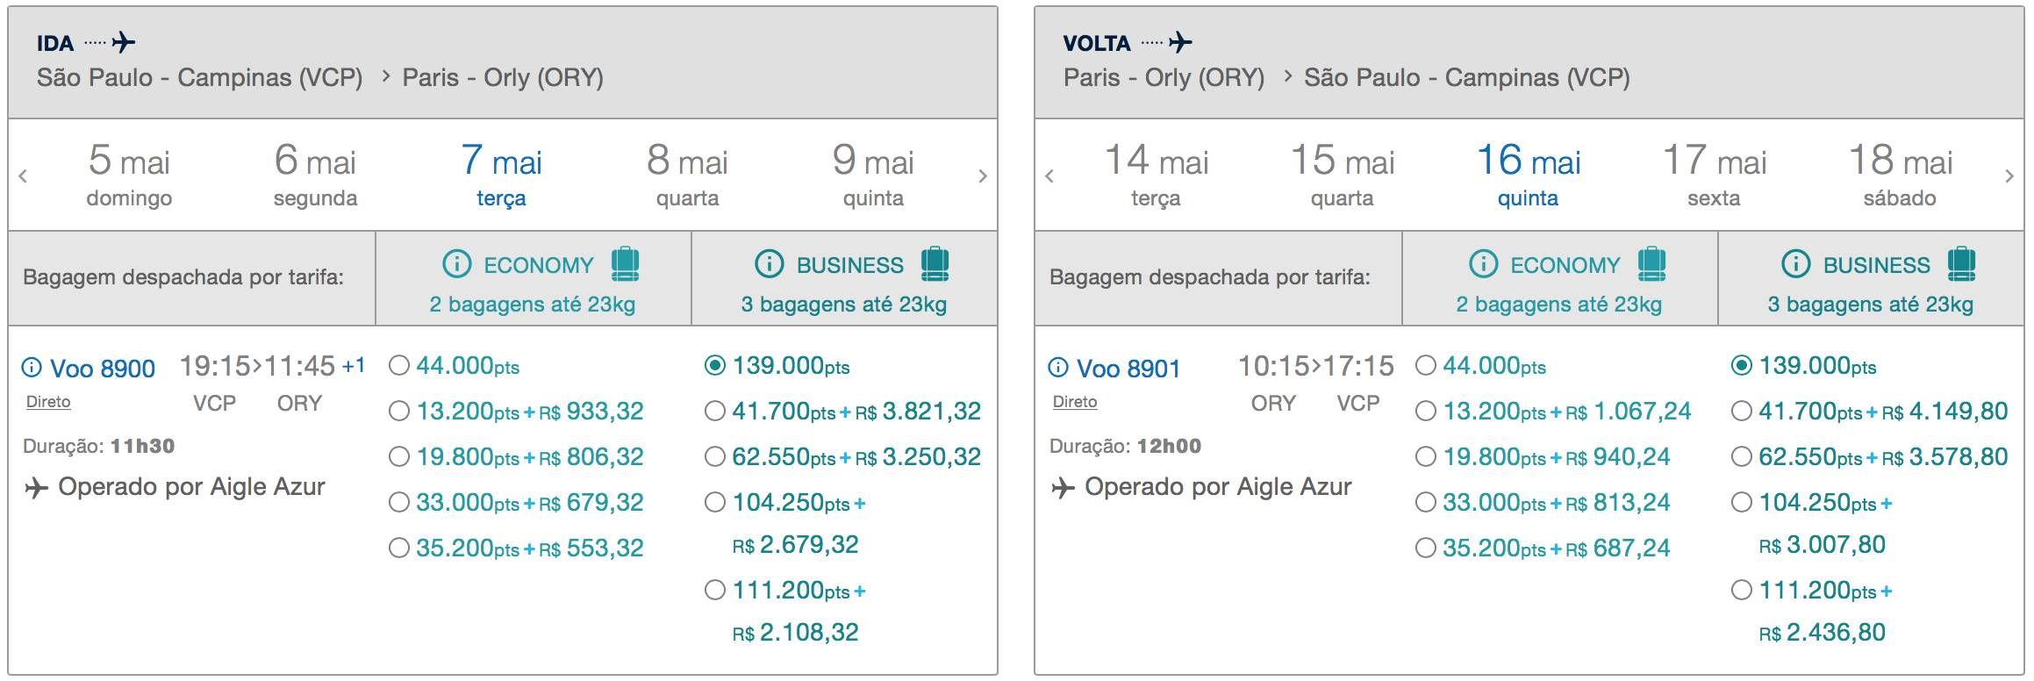The image size is (2034, 681).
Task: Click Business info icon in VOLTA panel
Action: 1795,263
